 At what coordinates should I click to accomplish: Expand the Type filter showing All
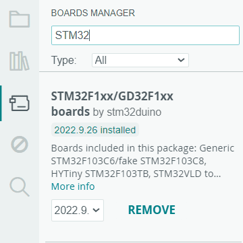[140, 60]
